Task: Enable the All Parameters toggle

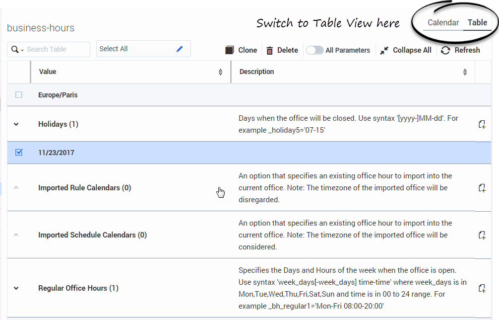Action: (x=314, y=50)
